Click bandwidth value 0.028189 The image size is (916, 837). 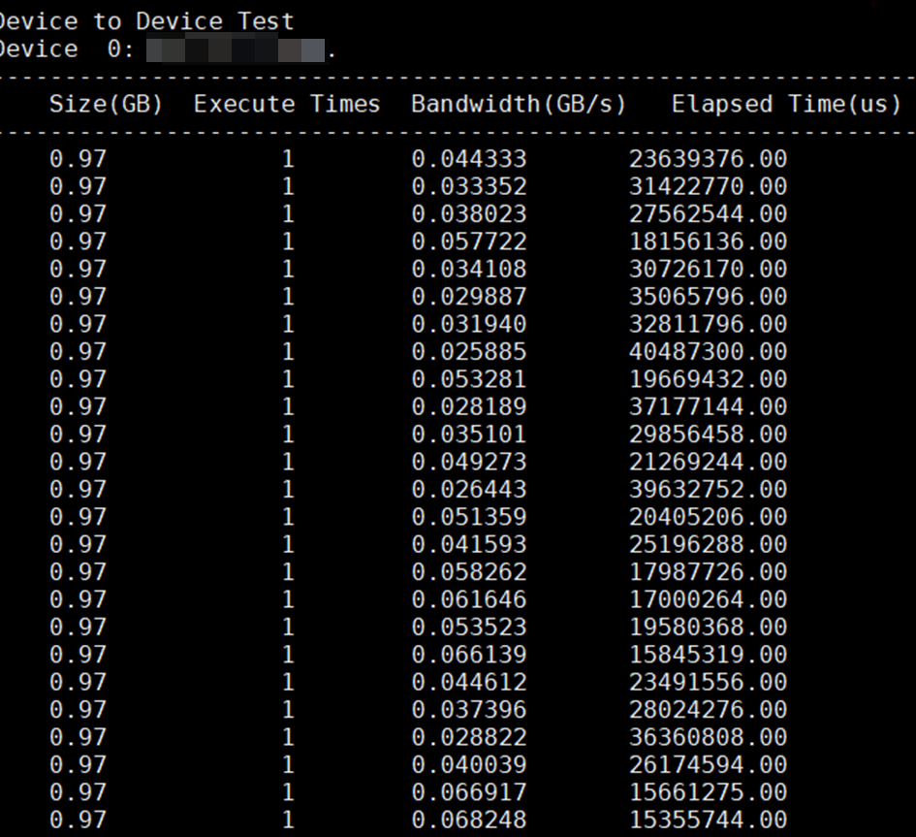coord(469,406)
